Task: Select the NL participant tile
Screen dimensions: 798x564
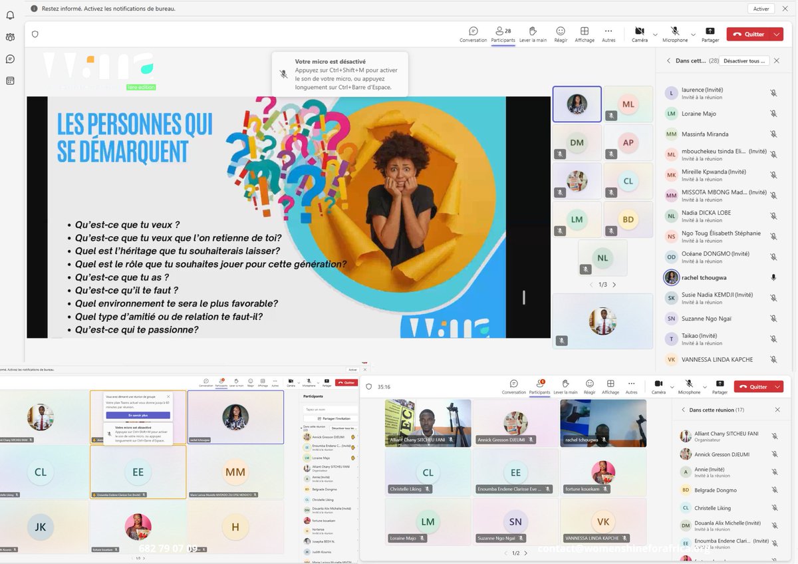Action: [x=602, y=258]
